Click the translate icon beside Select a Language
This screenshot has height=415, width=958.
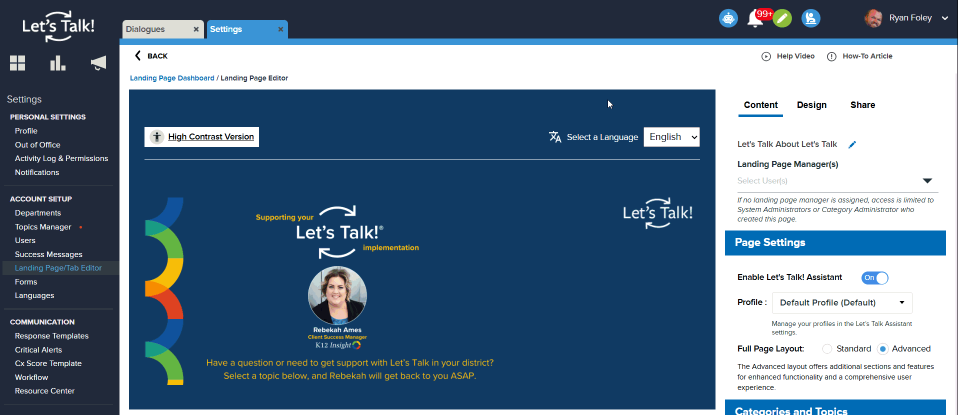pos(555,137)
